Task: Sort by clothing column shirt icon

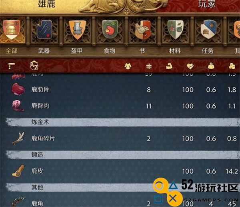Action: 128,66
